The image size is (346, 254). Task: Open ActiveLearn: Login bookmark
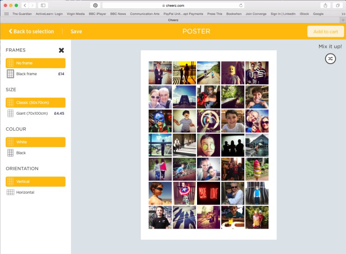49,14
